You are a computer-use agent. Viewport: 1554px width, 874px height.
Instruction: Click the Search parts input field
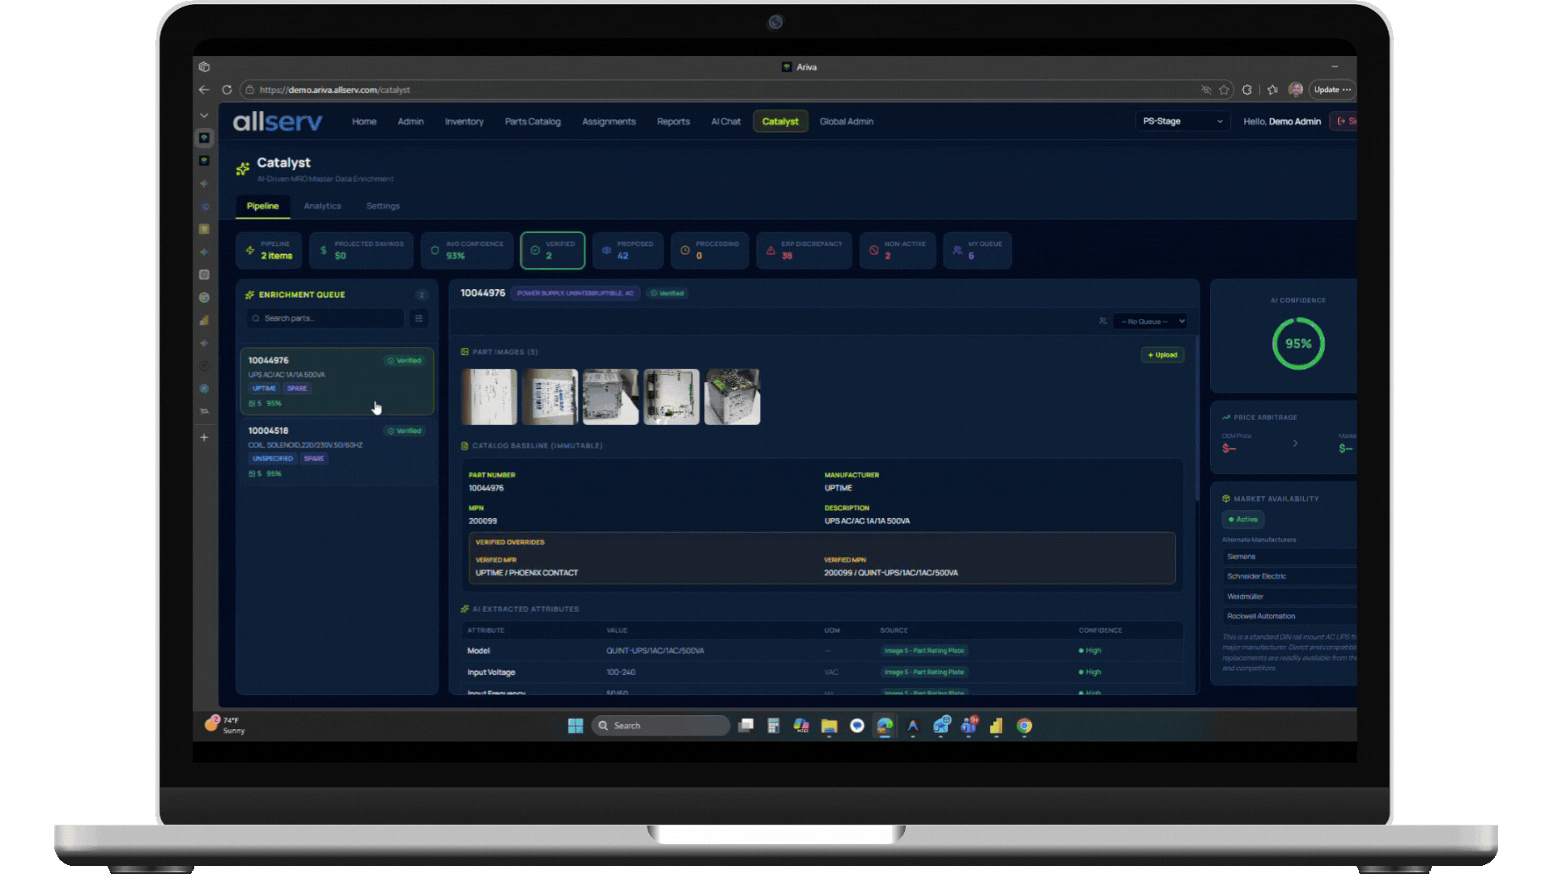325,319
